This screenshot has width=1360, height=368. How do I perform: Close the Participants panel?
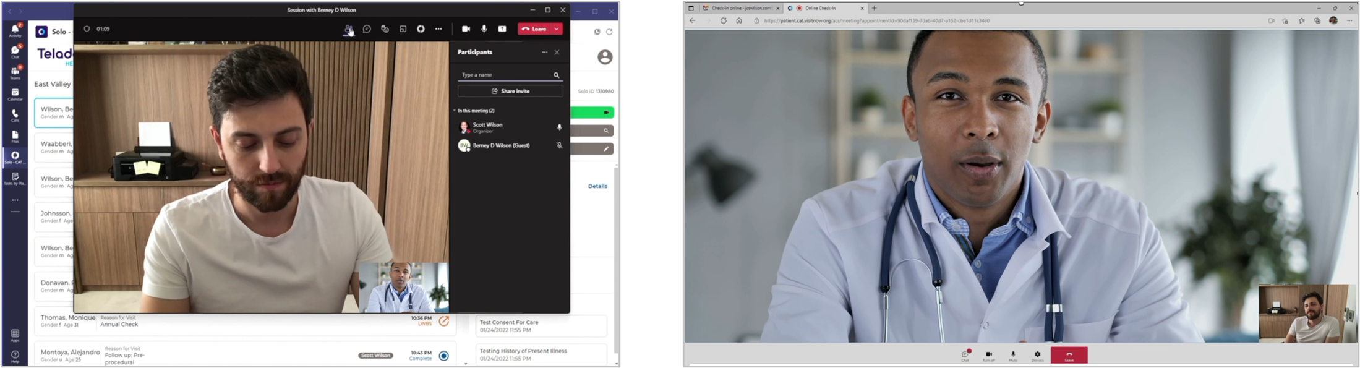(557, 53)
